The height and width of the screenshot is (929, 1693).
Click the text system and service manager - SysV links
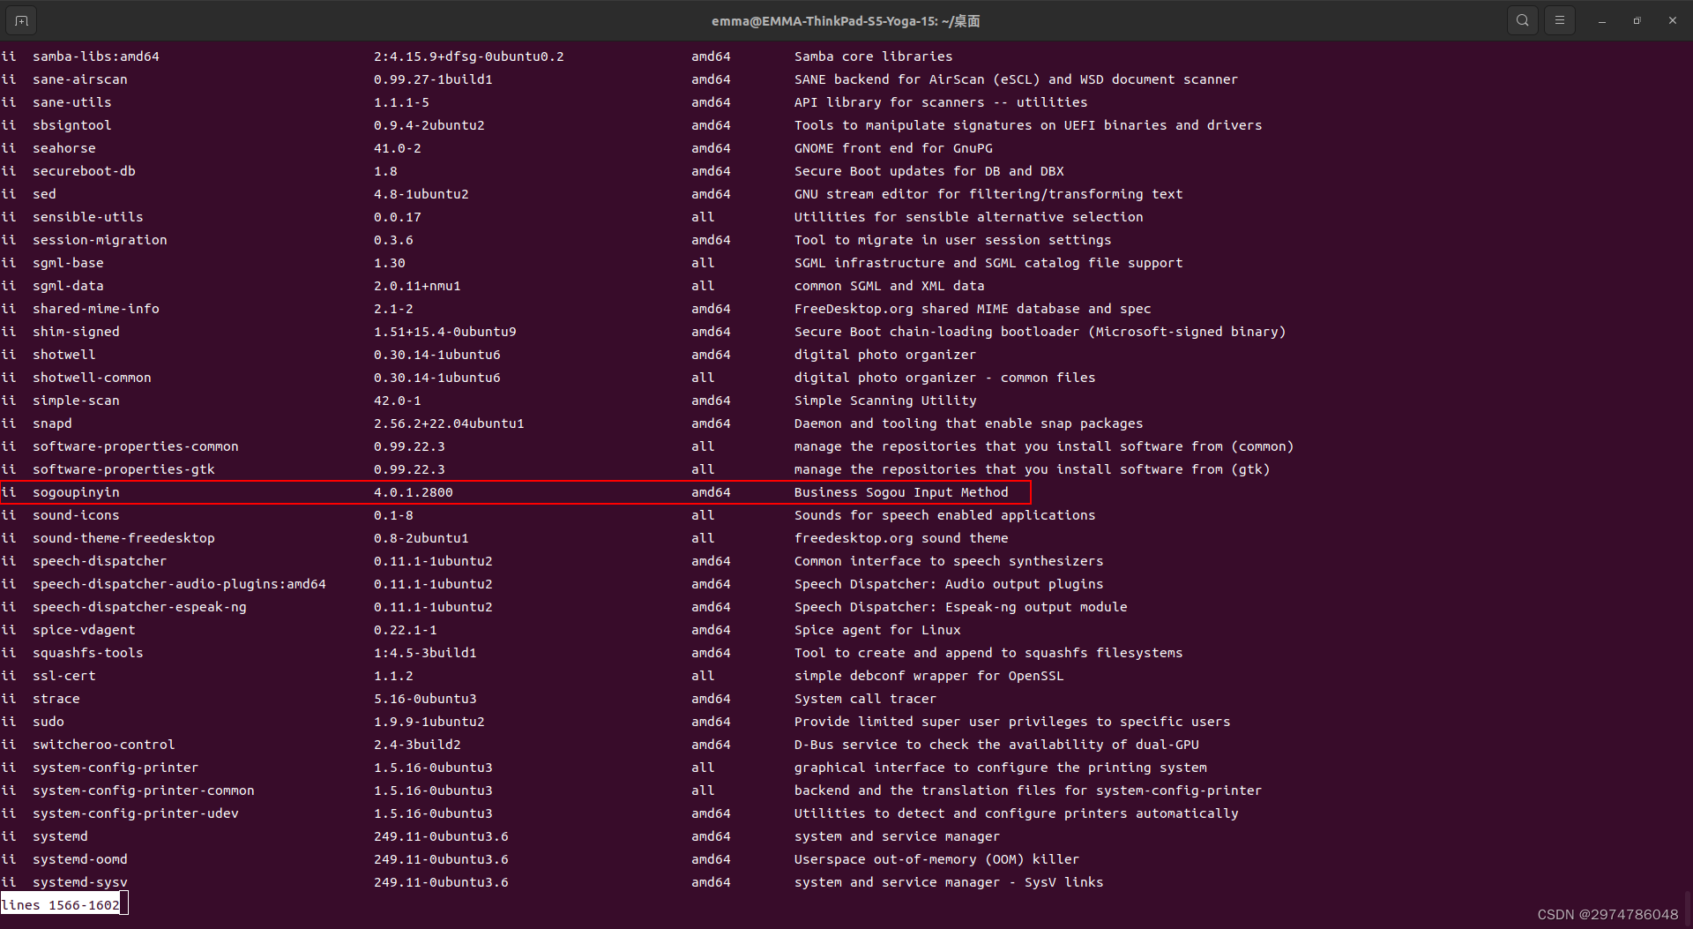pyautogui.click(x=949, y=882)
